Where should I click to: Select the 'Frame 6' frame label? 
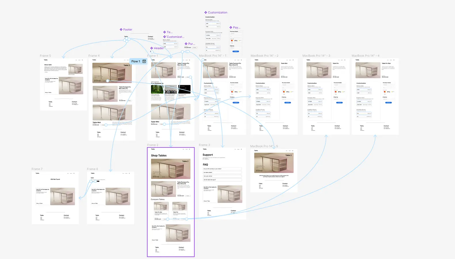92,169
